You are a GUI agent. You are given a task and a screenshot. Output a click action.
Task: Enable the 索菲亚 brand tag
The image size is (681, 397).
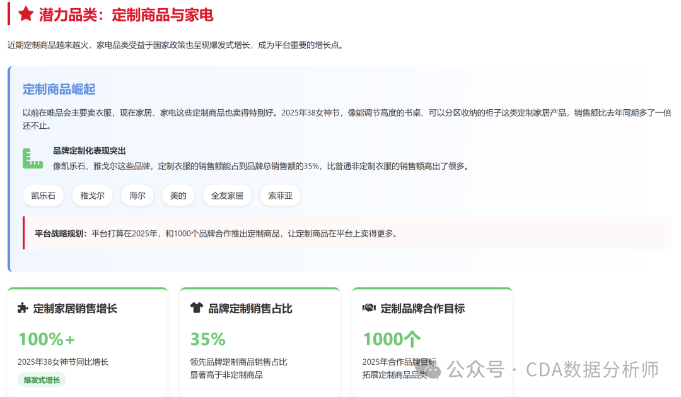tap(280, 196)
